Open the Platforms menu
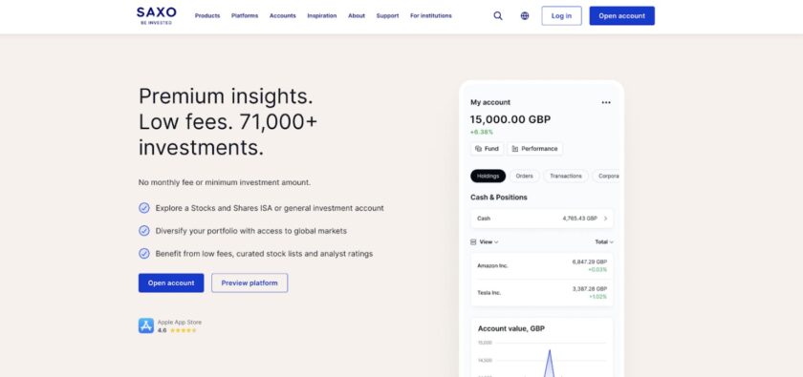The height and width of the screenshot is (377, 803). coord(245,16)
